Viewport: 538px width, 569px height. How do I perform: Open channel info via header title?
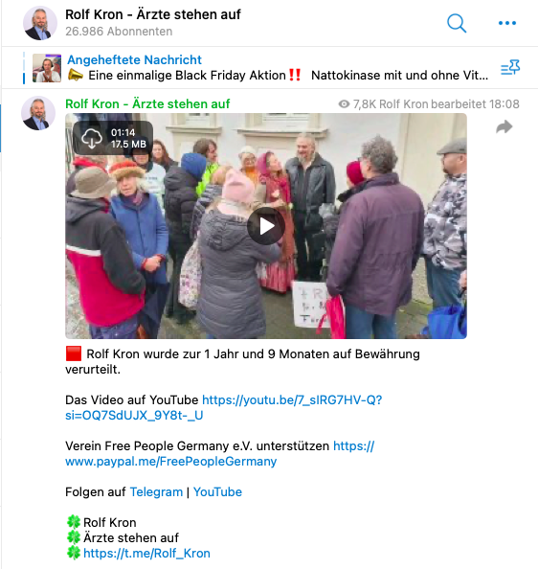pos(153,14)
